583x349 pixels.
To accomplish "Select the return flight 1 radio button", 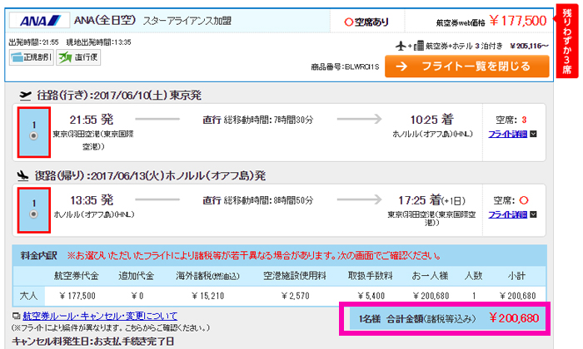I will 34,214.
